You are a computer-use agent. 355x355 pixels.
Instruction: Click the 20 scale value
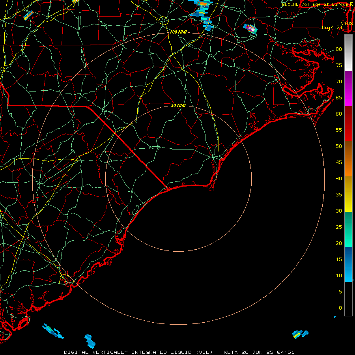click(339, 243)
